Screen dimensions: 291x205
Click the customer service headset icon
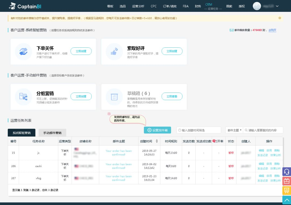pos(286,172)
